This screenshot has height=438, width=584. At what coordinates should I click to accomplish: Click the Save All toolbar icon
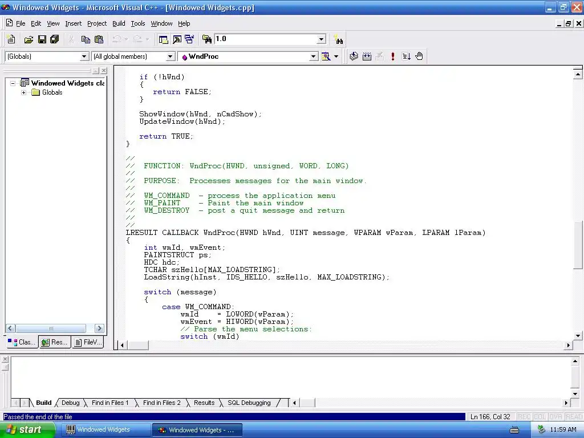click(54, 39)
